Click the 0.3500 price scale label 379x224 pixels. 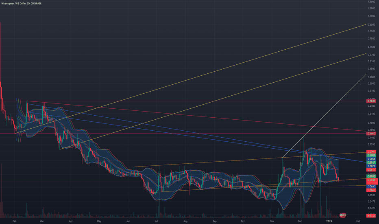pyautogui.click(x=371, y=83)
